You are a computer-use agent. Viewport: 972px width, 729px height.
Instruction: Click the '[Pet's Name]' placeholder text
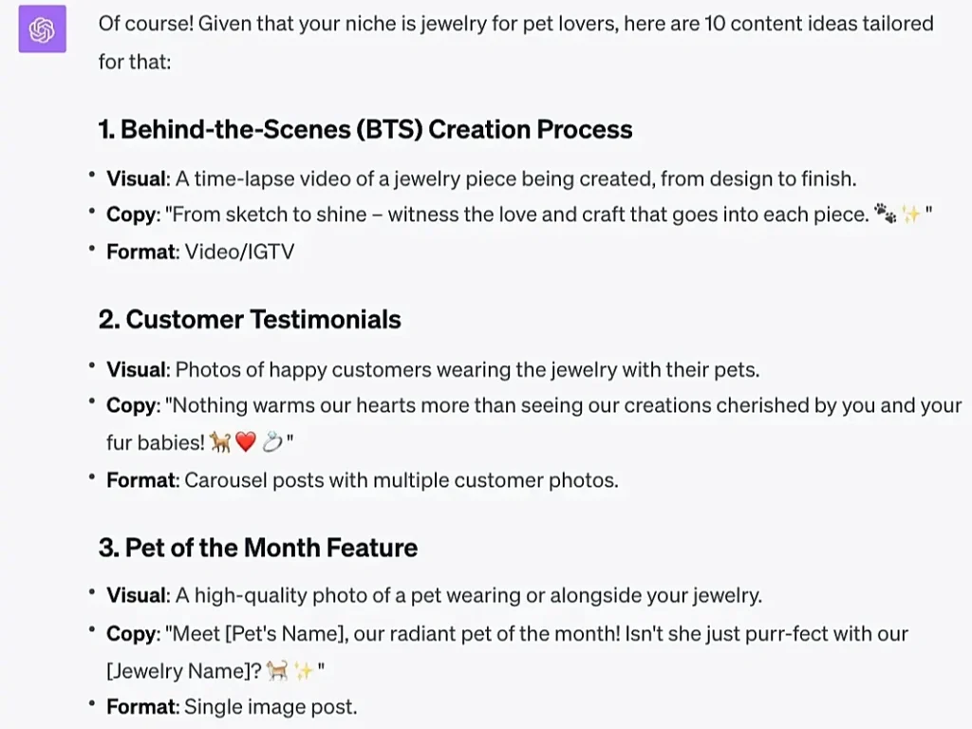pyautogui.click(x=284, y=633)
